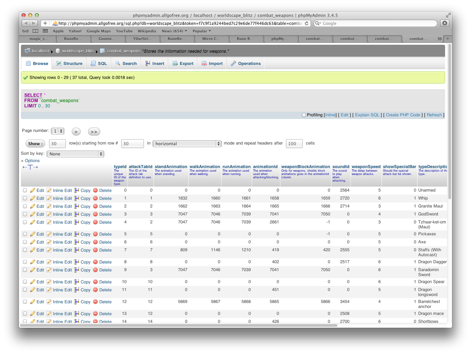The height and width of the screenshot is (354, 471).
Task: Open the Import tab
Action: coord(212,63)
